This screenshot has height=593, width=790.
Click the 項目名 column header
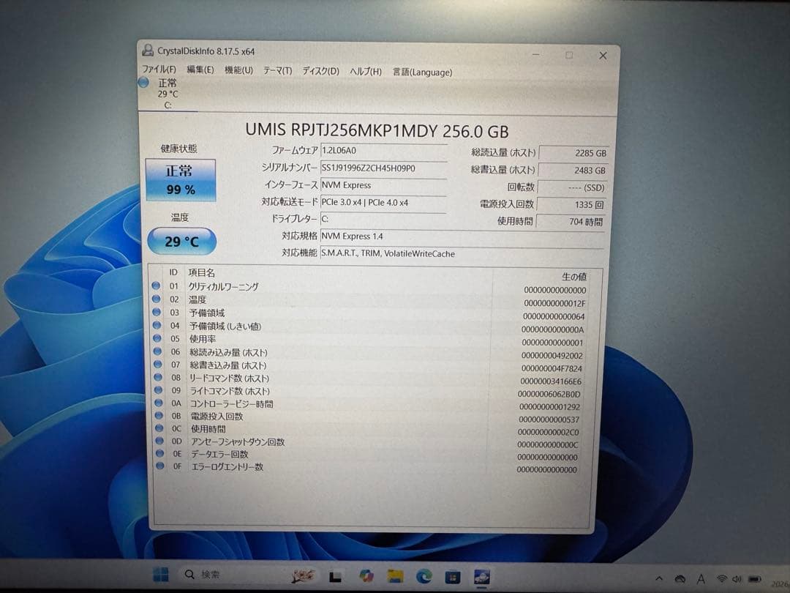202,273
